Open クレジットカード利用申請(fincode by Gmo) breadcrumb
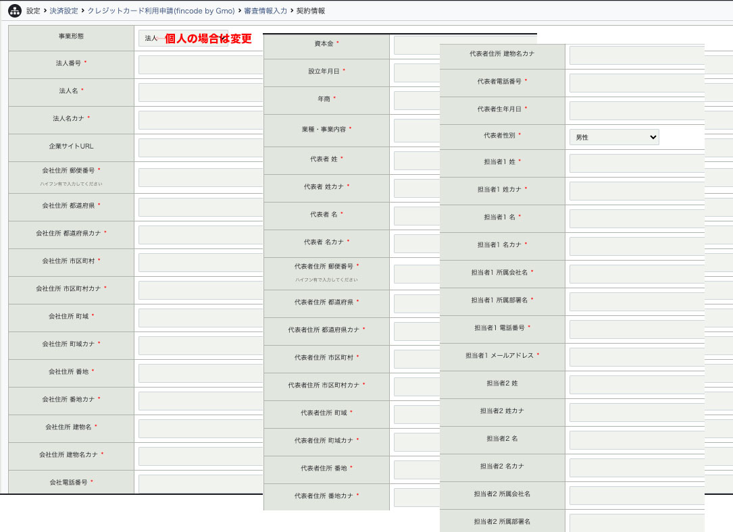Viewport: 733px width, 532px height. tap(161, 11)
